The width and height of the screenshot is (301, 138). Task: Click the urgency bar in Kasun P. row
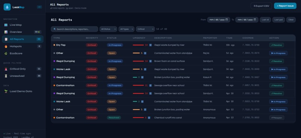135,77
